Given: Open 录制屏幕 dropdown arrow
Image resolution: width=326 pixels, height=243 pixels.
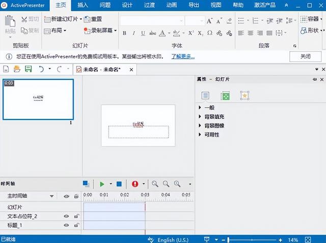Looking at the screenshot, I should tap(116, 31).
